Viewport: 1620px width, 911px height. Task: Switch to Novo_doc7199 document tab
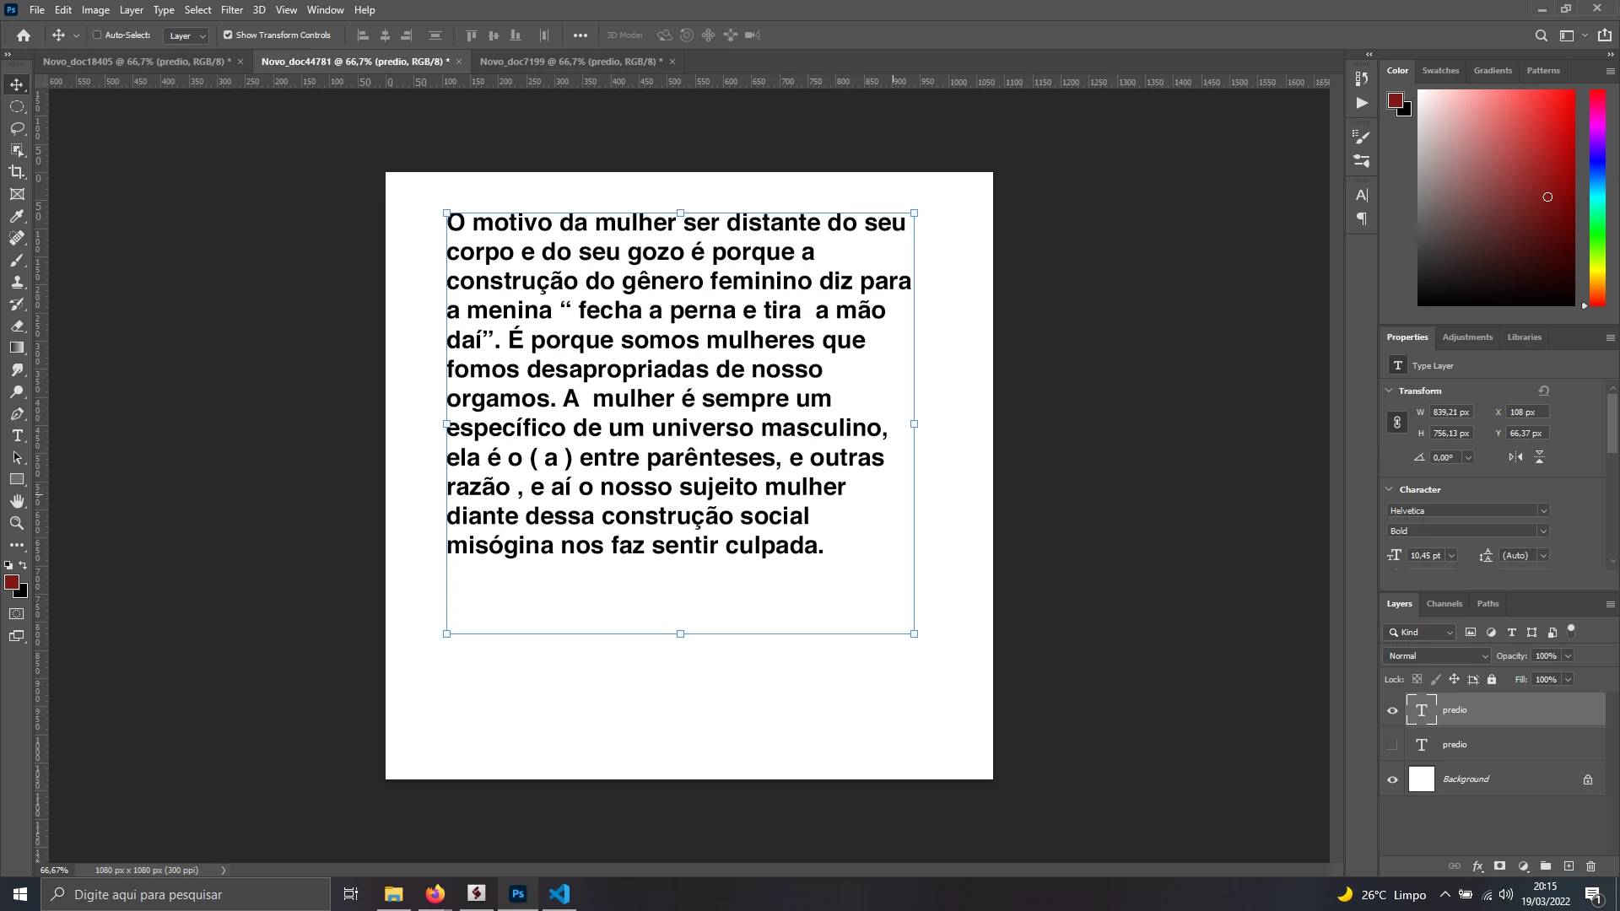pos(570,62)
